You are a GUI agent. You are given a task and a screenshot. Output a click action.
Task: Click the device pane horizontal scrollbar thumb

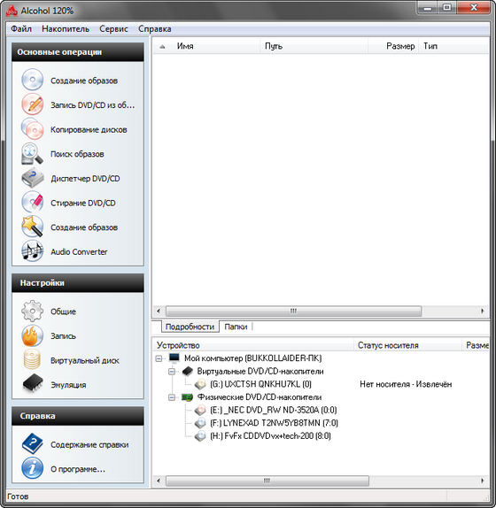coord(267,481)
